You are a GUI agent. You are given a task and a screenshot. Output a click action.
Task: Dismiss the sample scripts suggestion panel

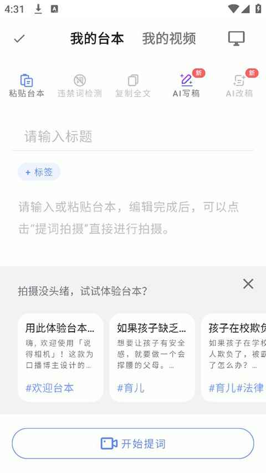click(248, 284)
